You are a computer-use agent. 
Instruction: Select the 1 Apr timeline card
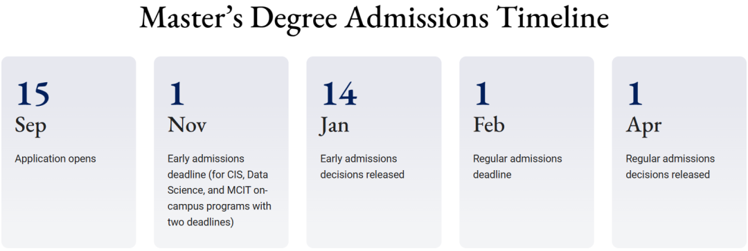click(679, 152)
